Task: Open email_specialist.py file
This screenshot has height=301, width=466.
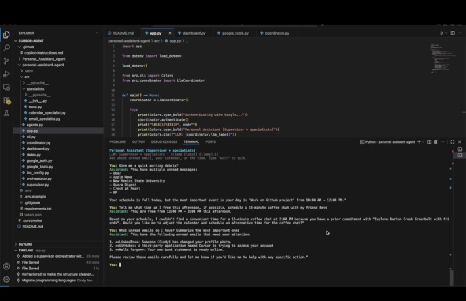Action: 45,119
